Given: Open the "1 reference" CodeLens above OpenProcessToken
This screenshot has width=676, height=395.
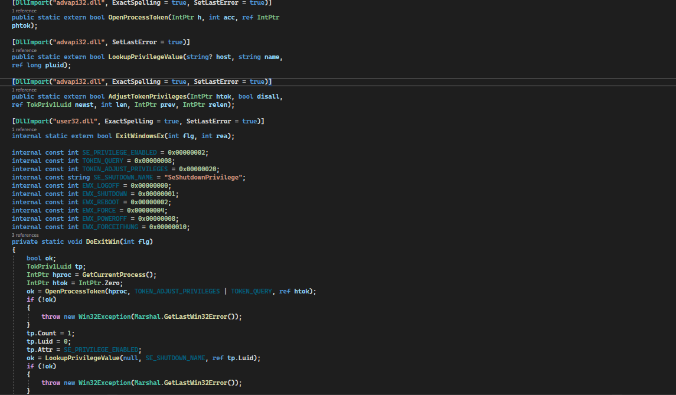Looking at the screenshot, I should click(24, 11).
